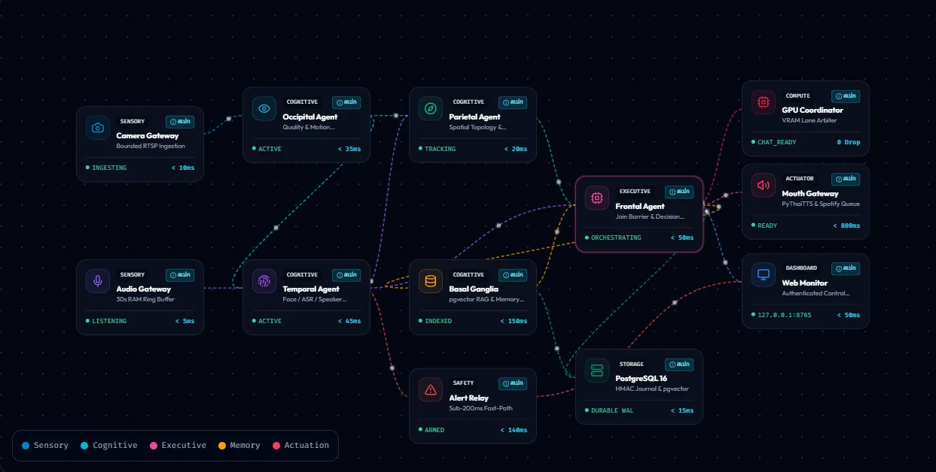Open the info badge on Parietal Agent card
The width and height of the screenshot is (936, 472).
click(x=513, y=101)
